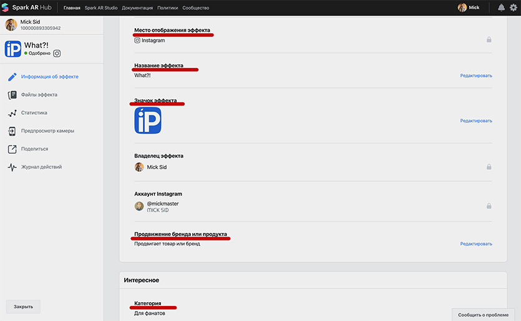Click the Instagram text under Место отображения
The image size is (521, 321).
coord(153,40)
